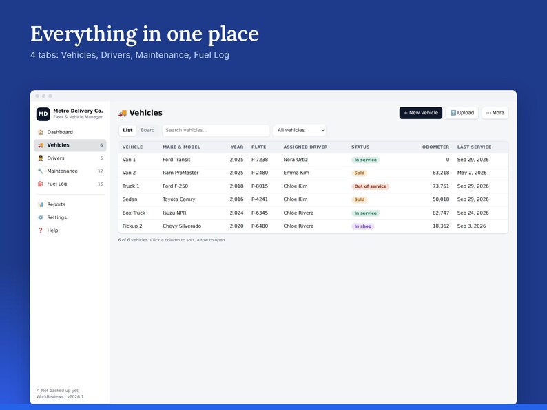Click the Metro Delivery Co. company name
This screenshot has width=547, height=410.
78,111
